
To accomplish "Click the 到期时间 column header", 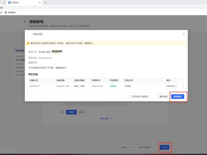I will (96, 80).
